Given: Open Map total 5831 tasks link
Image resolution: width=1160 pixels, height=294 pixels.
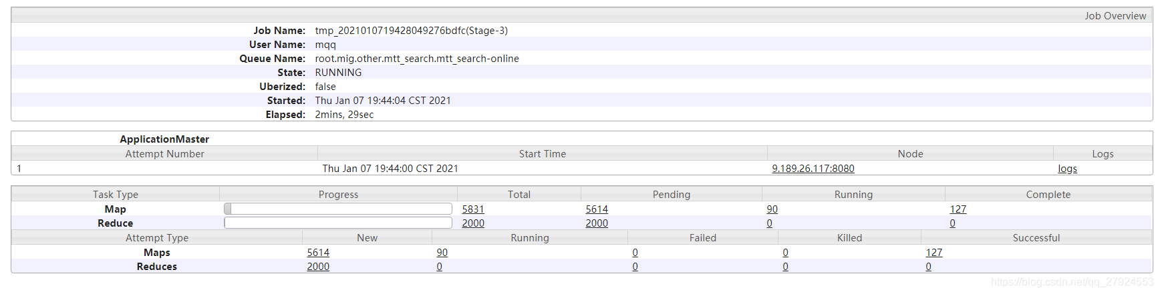Looking at the screenshot, I should pyautogui.click(x=473, y=209).
